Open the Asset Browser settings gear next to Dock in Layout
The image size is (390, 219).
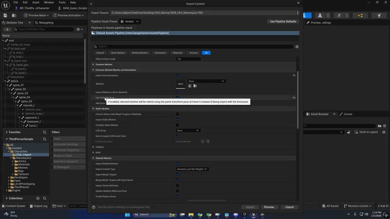384,132
